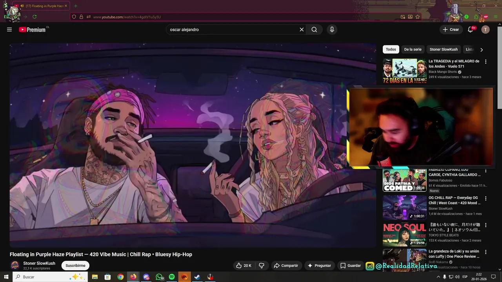Open a new browser tab
The height and width of the screenshot is (282, 502).
coord(76,6)
